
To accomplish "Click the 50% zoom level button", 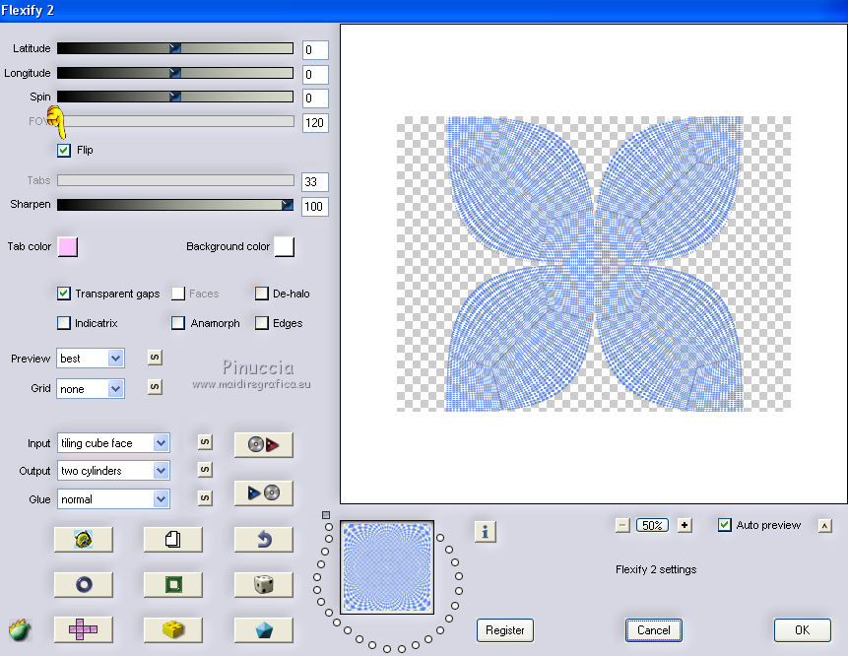I will click(x=653, y=525).
